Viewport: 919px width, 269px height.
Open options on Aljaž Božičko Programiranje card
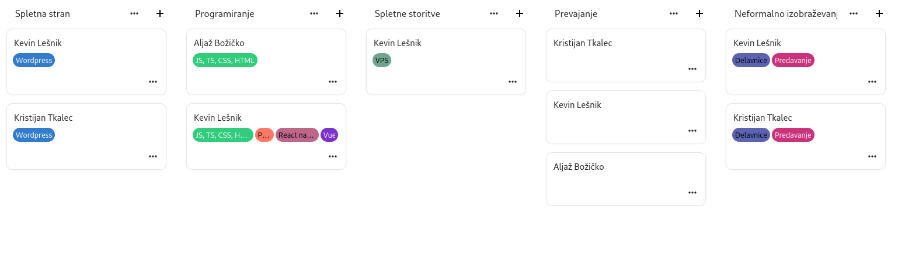pyautogui.click(x=333, y=82)
